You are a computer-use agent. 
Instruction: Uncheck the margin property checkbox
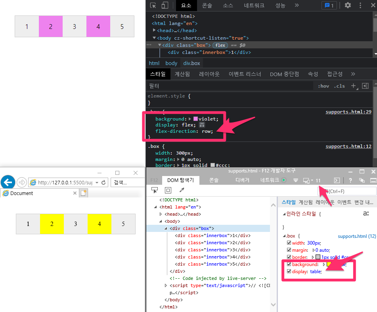click(x=289, y=250)
